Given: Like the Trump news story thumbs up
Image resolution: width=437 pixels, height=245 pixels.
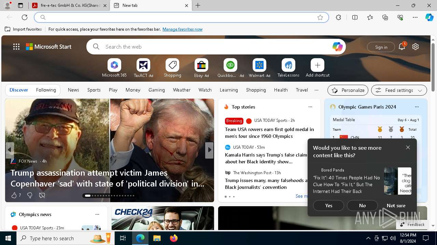Looking at the screenshot, I should point(14,195).
